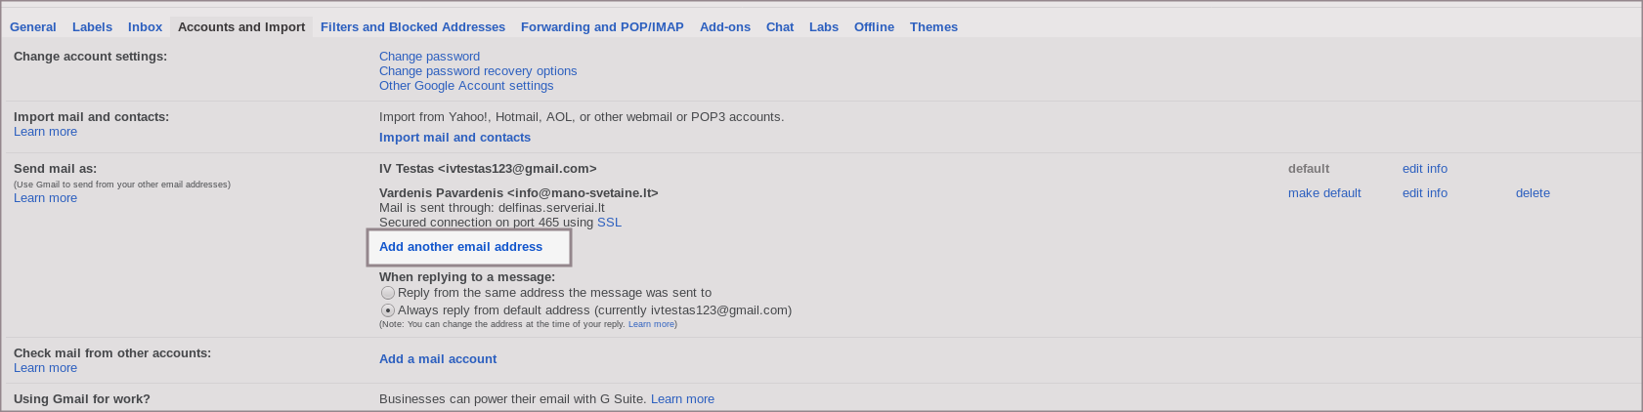Click Import mail and contacts link

(x=454, y=138)
